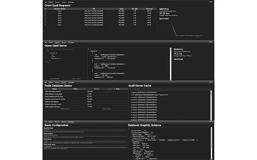Select the Stats sub-tab under Redis Database Status
257x160 pixels.
click(x=118, y=89)
